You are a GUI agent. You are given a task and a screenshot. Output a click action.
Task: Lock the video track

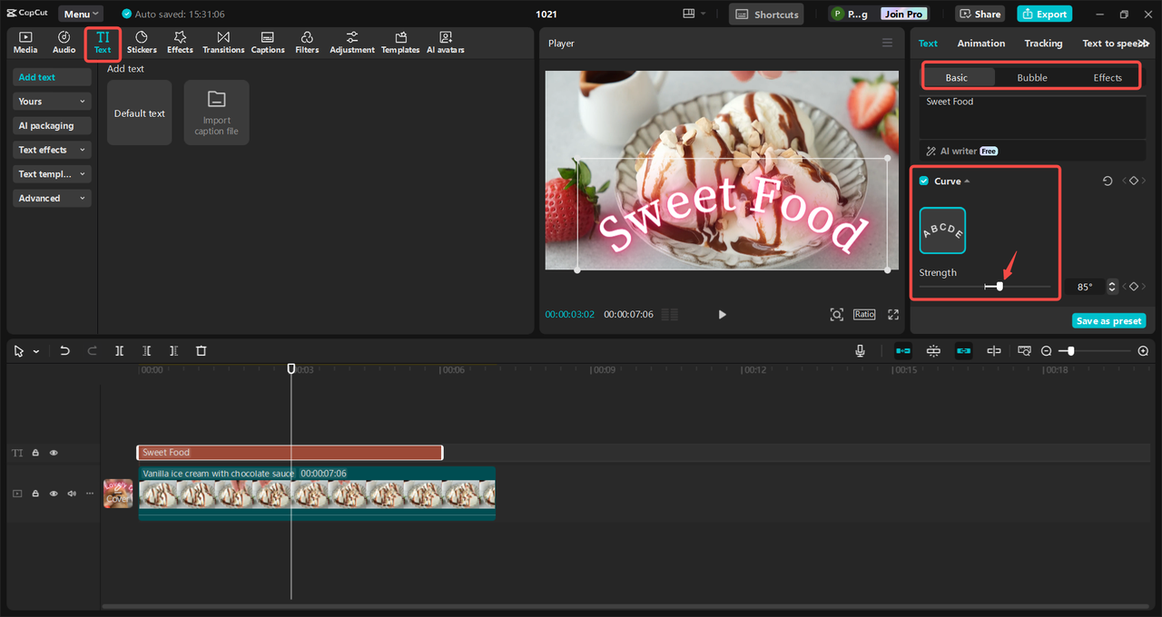point(35,494)
